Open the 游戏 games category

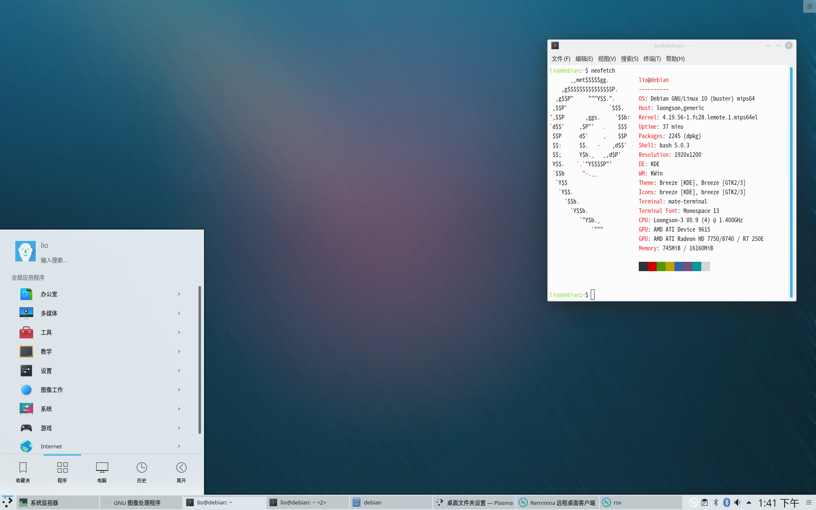coord(26,428)
